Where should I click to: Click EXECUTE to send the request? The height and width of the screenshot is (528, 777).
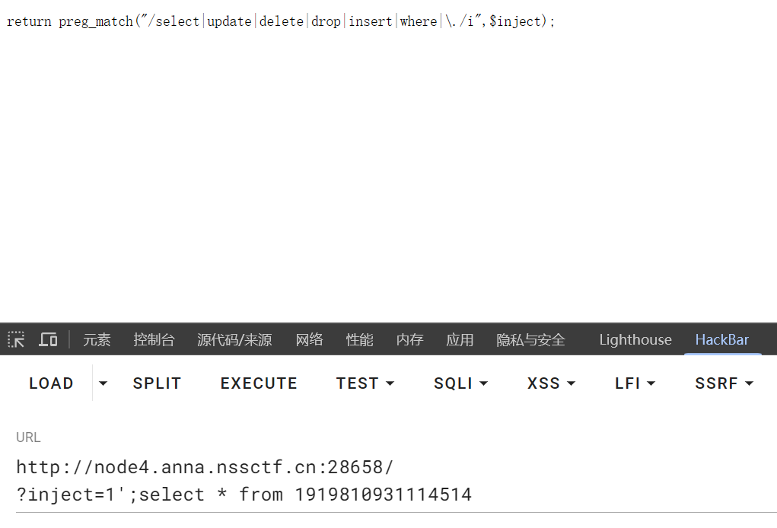point(259,383)
